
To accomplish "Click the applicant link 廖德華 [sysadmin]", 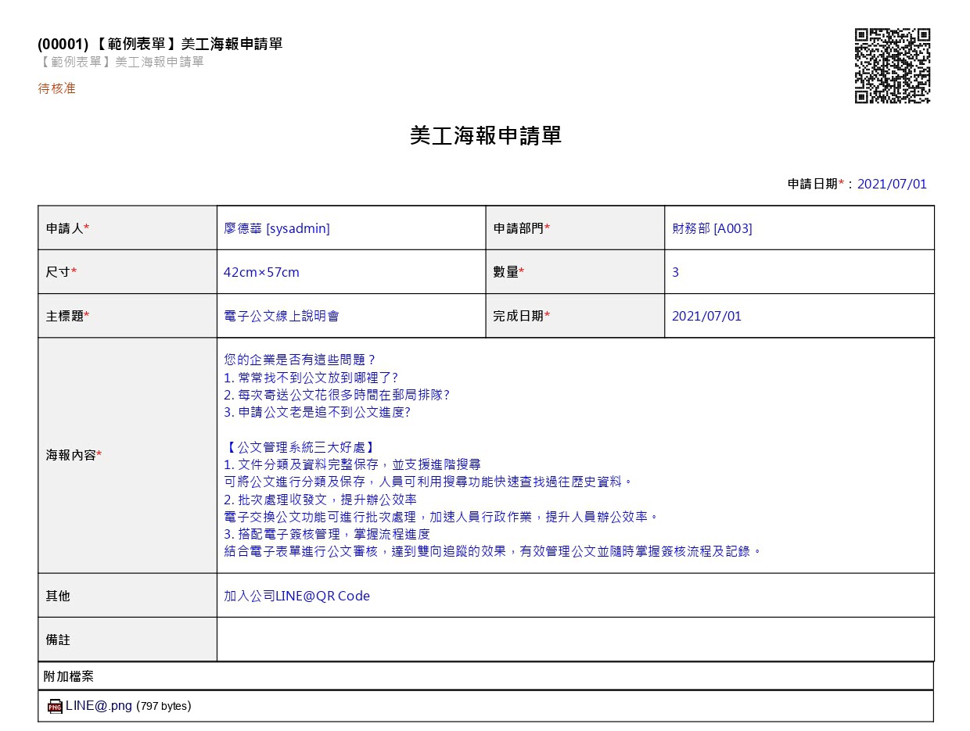I will (276, 228).
